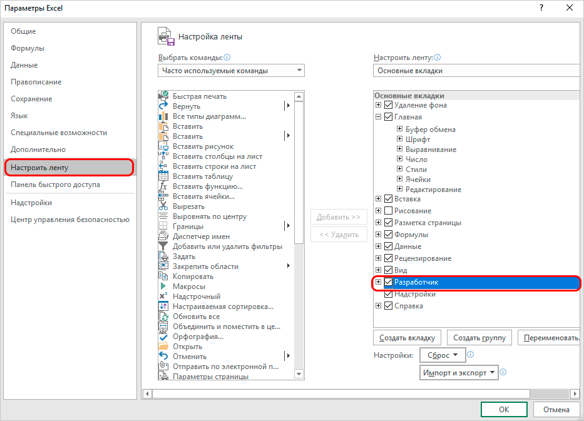
Task: Select Параметры страницы in command list
Action: click(x=210, y=377)
